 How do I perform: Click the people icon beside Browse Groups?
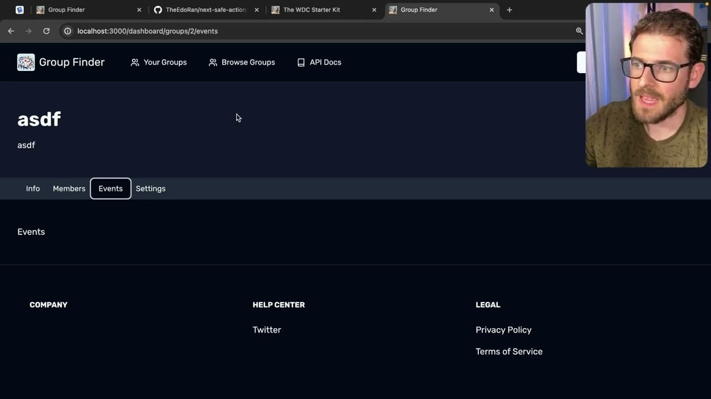[213, 63]
